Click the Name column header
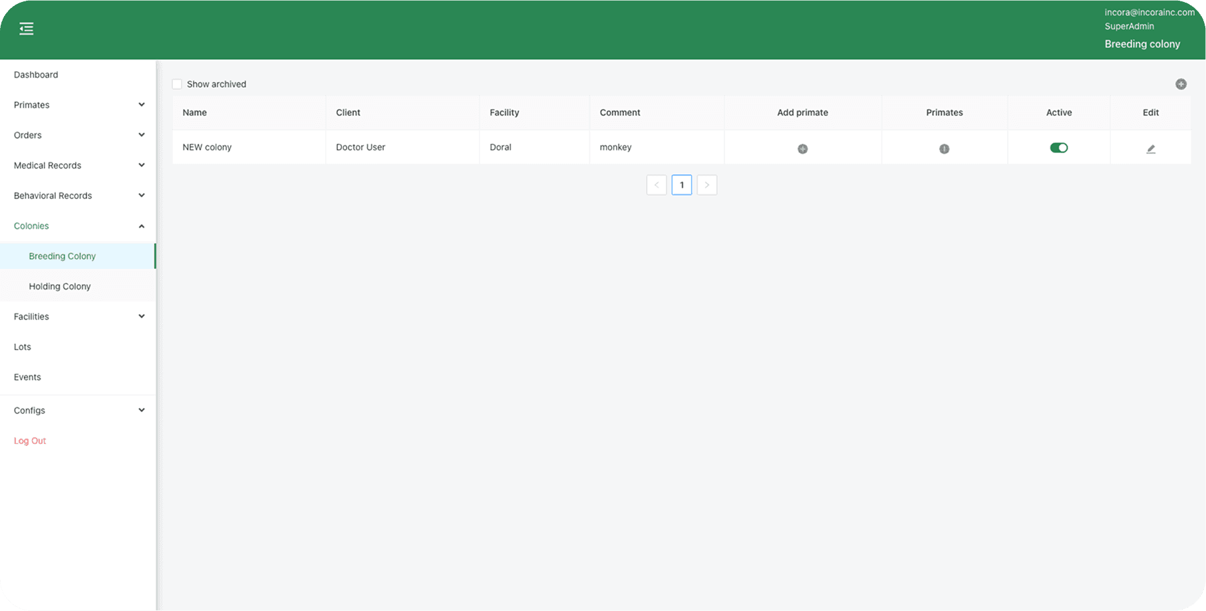This screenshot has height=611, width=1206. click(195, 112)
